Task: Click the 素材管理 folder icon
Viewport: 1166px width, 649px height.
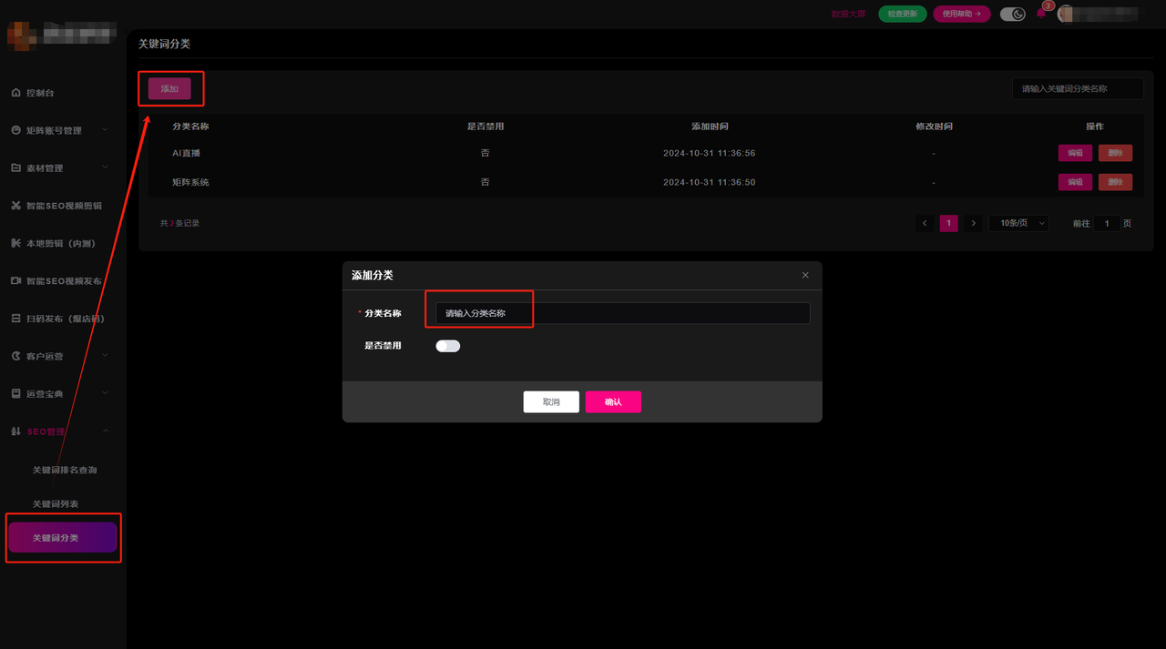Action: click(x=15, y=168)
